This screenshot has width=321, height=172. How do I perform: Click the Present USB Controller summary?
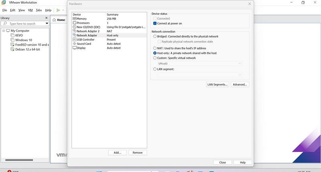[x=111, y=40]
